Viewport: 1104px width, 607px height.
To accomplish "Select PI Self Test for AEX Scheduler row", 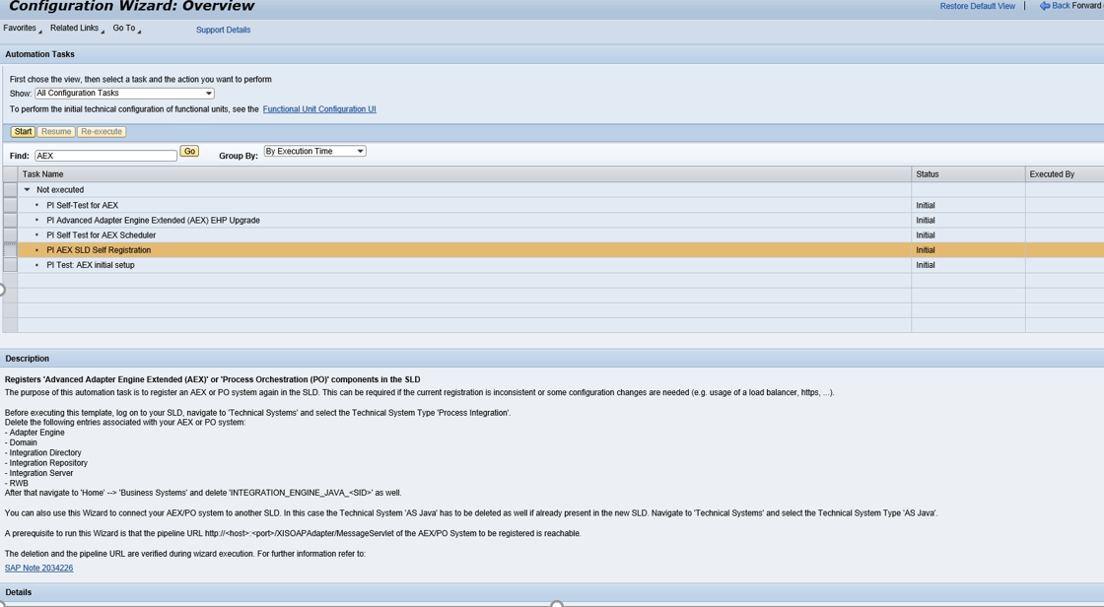I will pos(464,236).
